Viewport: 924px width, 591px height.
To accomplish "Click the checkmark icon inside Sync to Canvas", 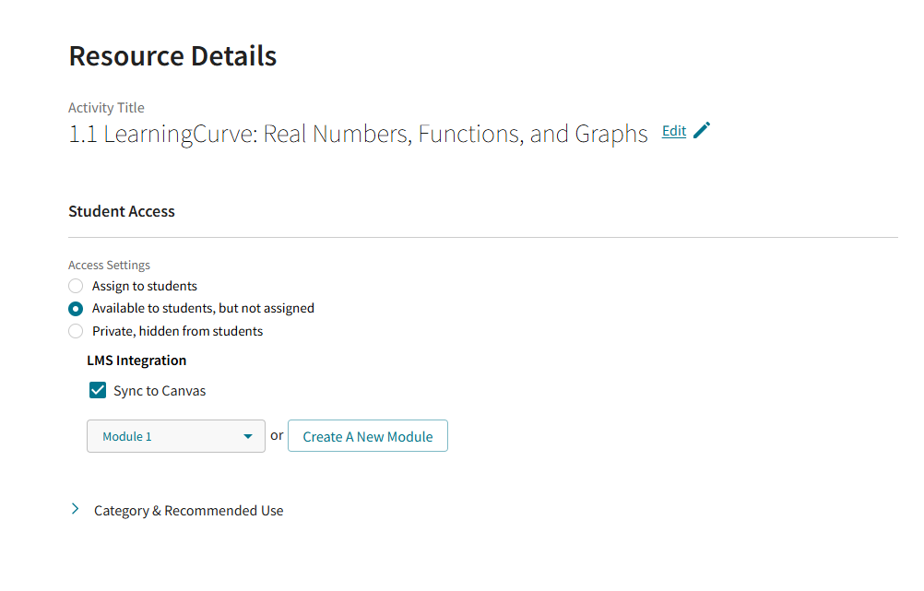I will (x=97, y=390).
